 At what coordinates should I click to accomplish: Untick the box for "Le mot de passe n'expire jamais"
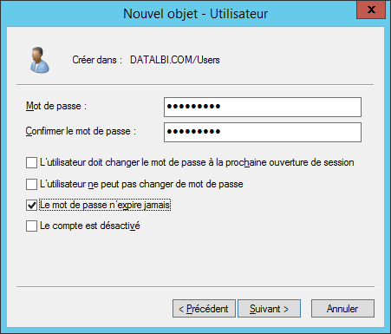point(31,205)
